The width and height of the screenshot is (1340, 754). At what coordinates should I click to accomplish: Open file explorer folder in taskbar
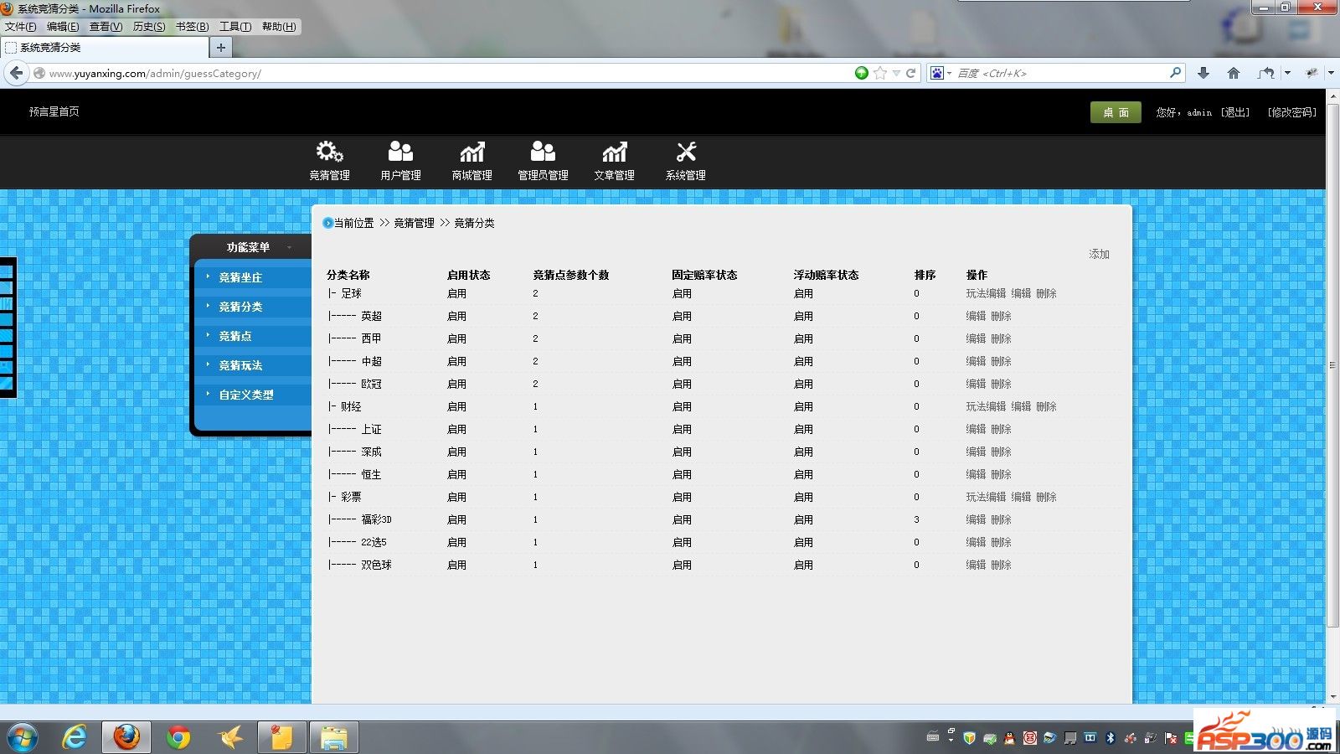tap(334, 737)
